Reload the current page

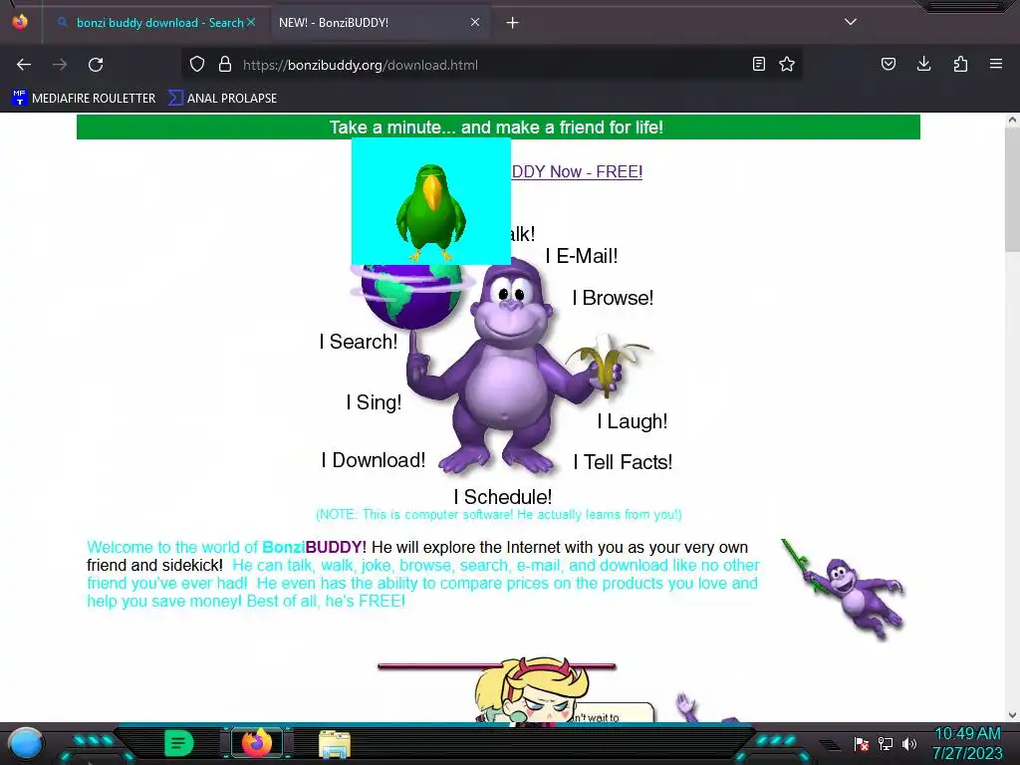[x=96, y=65]
